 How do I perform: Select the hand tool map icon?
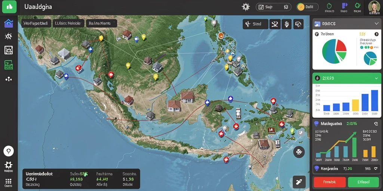click(287, 24)
